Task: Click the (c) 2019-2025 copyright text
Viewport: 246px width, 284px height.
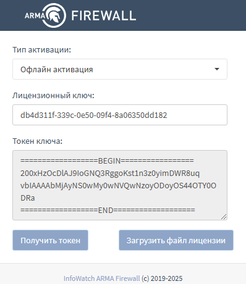Action: coord(162,278)
